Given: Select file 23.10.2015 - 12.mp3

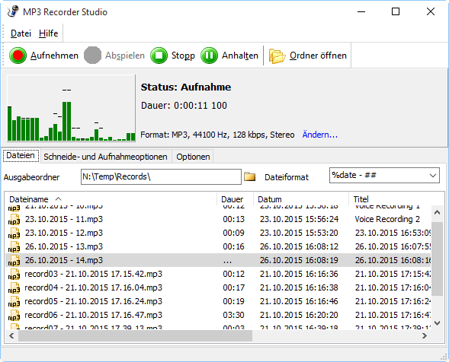Looking at the screenshot, I should point(63,233).
